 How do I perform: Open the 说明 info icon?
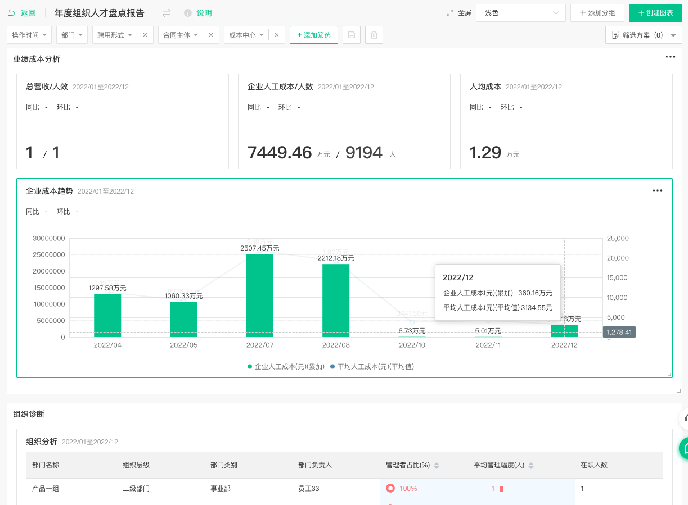187,13
